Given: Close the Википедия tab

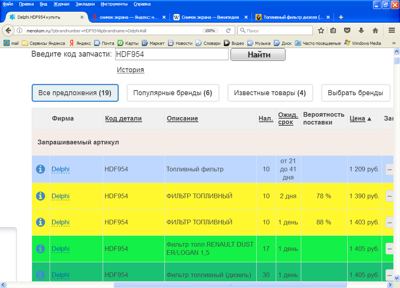Looking at the screenshot, I should click(x=246, y=17).
